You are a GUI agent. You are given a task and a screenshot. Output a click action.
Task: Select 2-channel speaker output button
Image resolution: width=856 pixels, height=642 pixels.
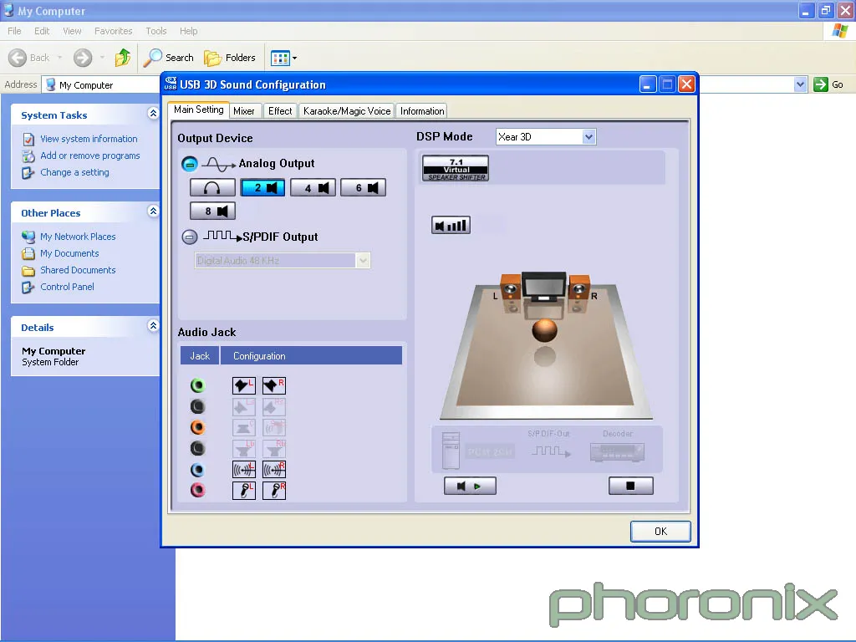coord(262,188)
